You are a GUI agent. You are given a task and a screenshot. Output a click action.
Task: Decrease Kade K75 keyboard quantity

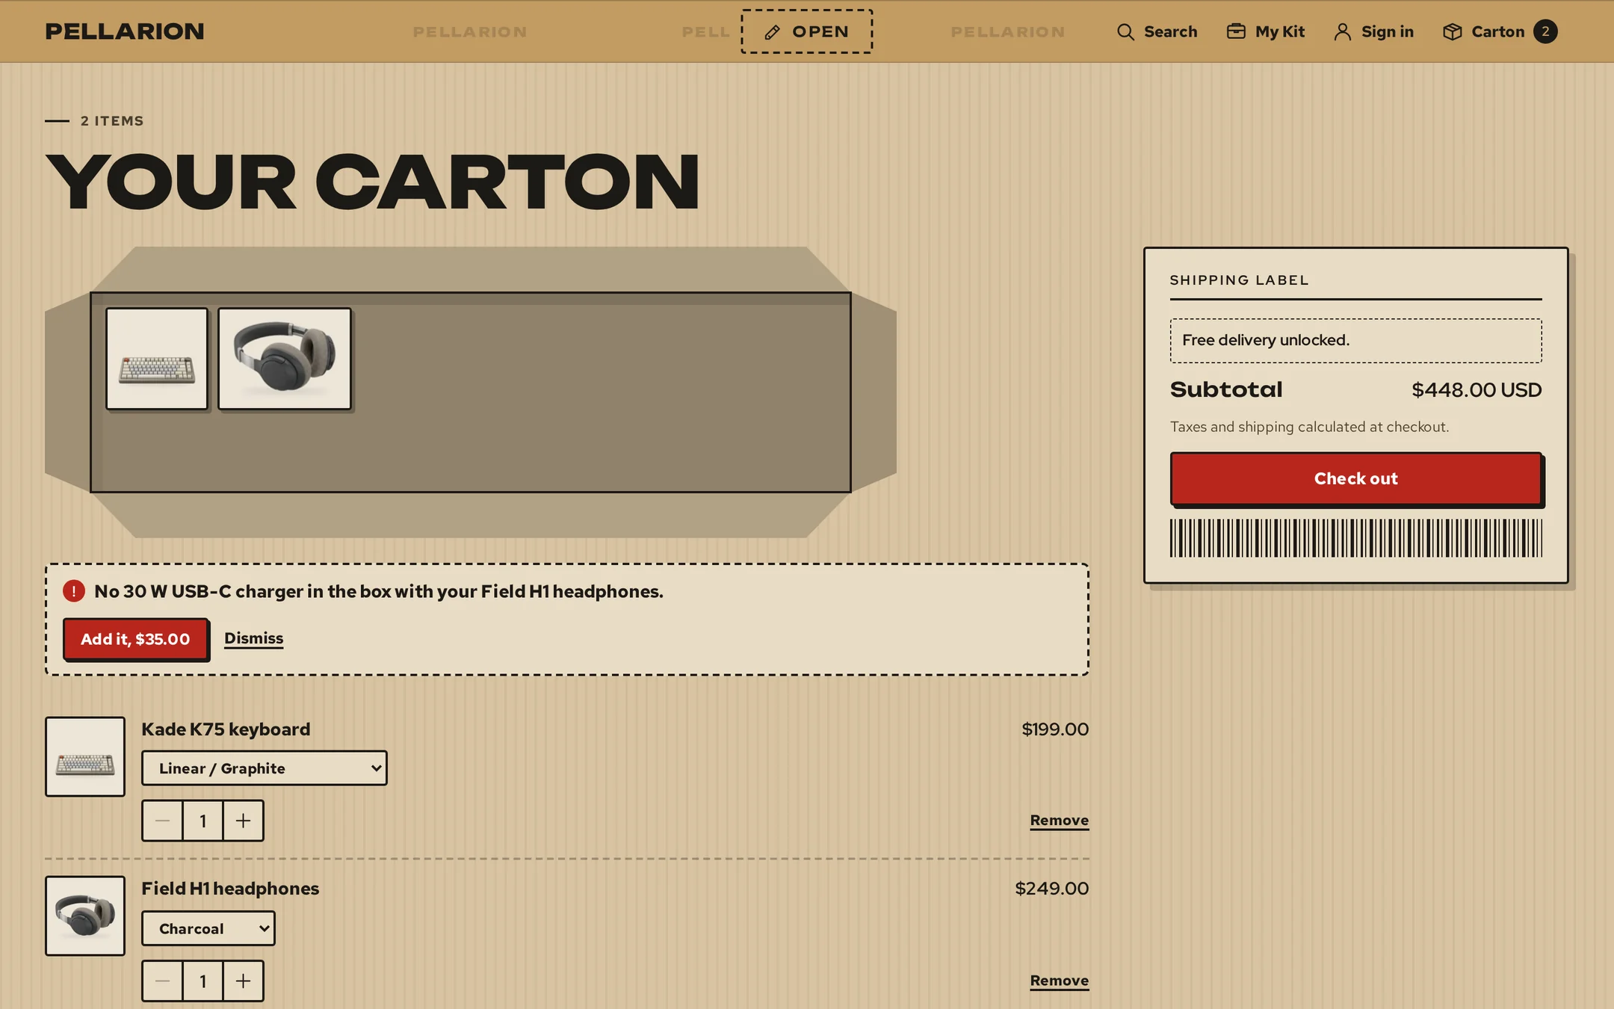tap(162, 821)
